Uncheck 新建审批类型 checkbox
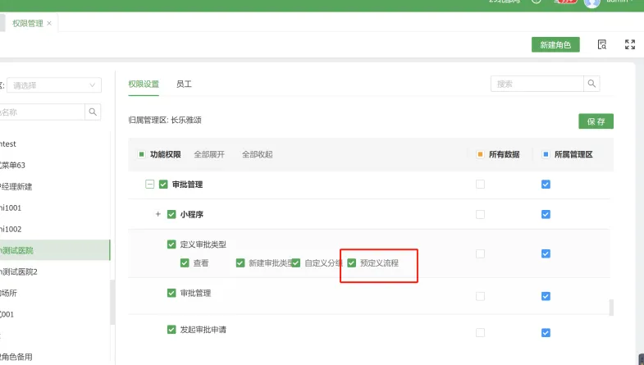The height and width of the screenshot is (365, 644). (x=240, y=262)
